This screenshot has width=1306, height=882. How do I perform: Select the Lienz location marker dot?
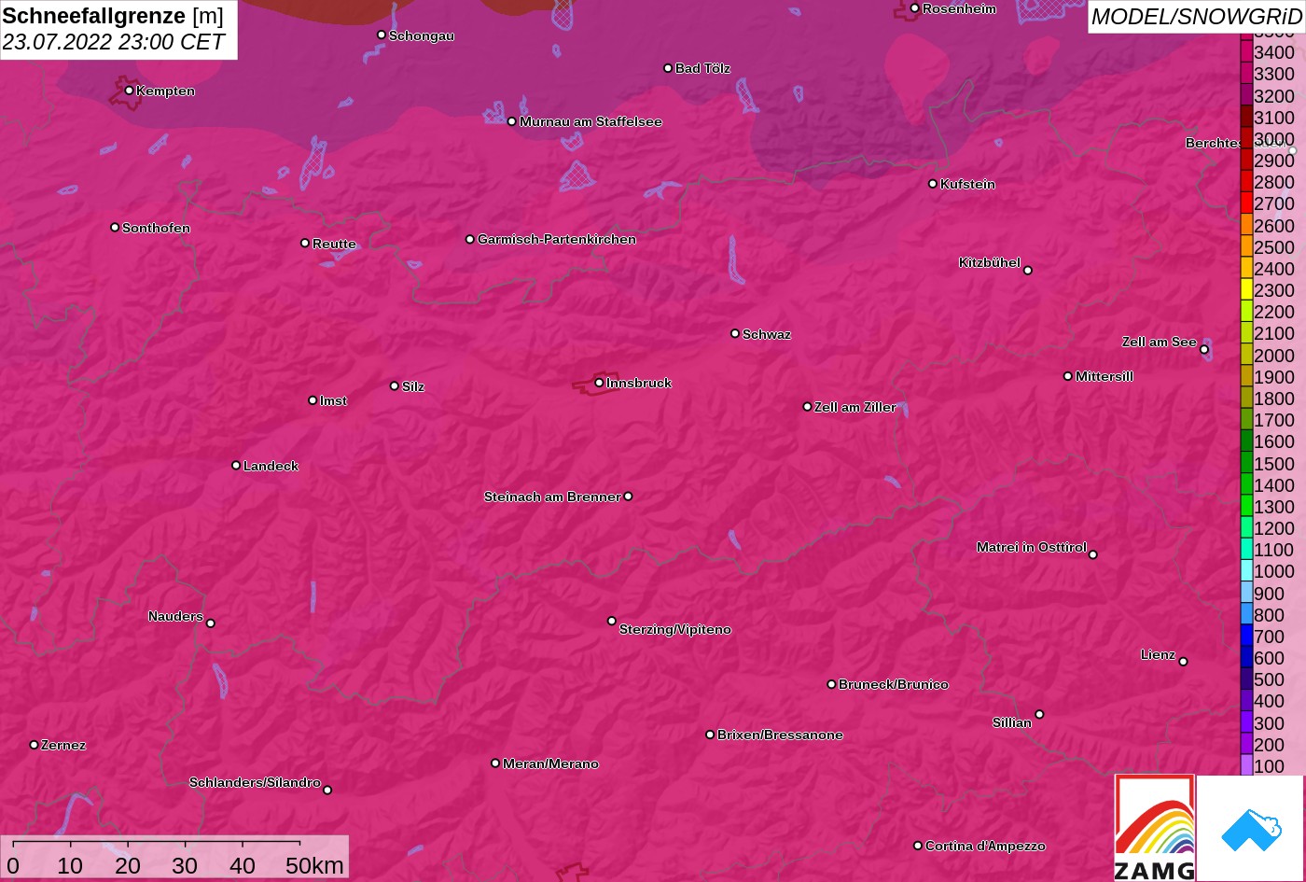1183,662
